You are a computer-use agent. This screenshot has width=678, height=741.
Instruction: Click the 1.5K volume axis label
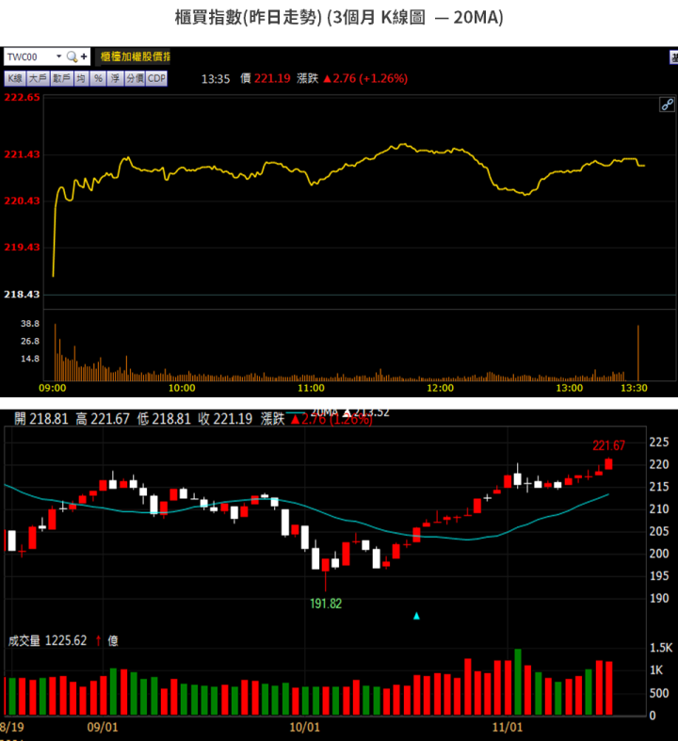pyautogui.click(x=660, y=648)
